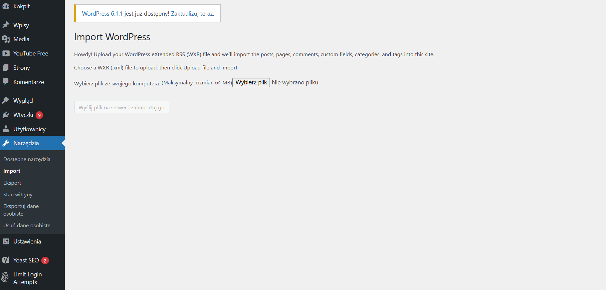The image size is (606, 290).
Task: Click the Komentarze speech bubble icon
Action: coord(6,82)
